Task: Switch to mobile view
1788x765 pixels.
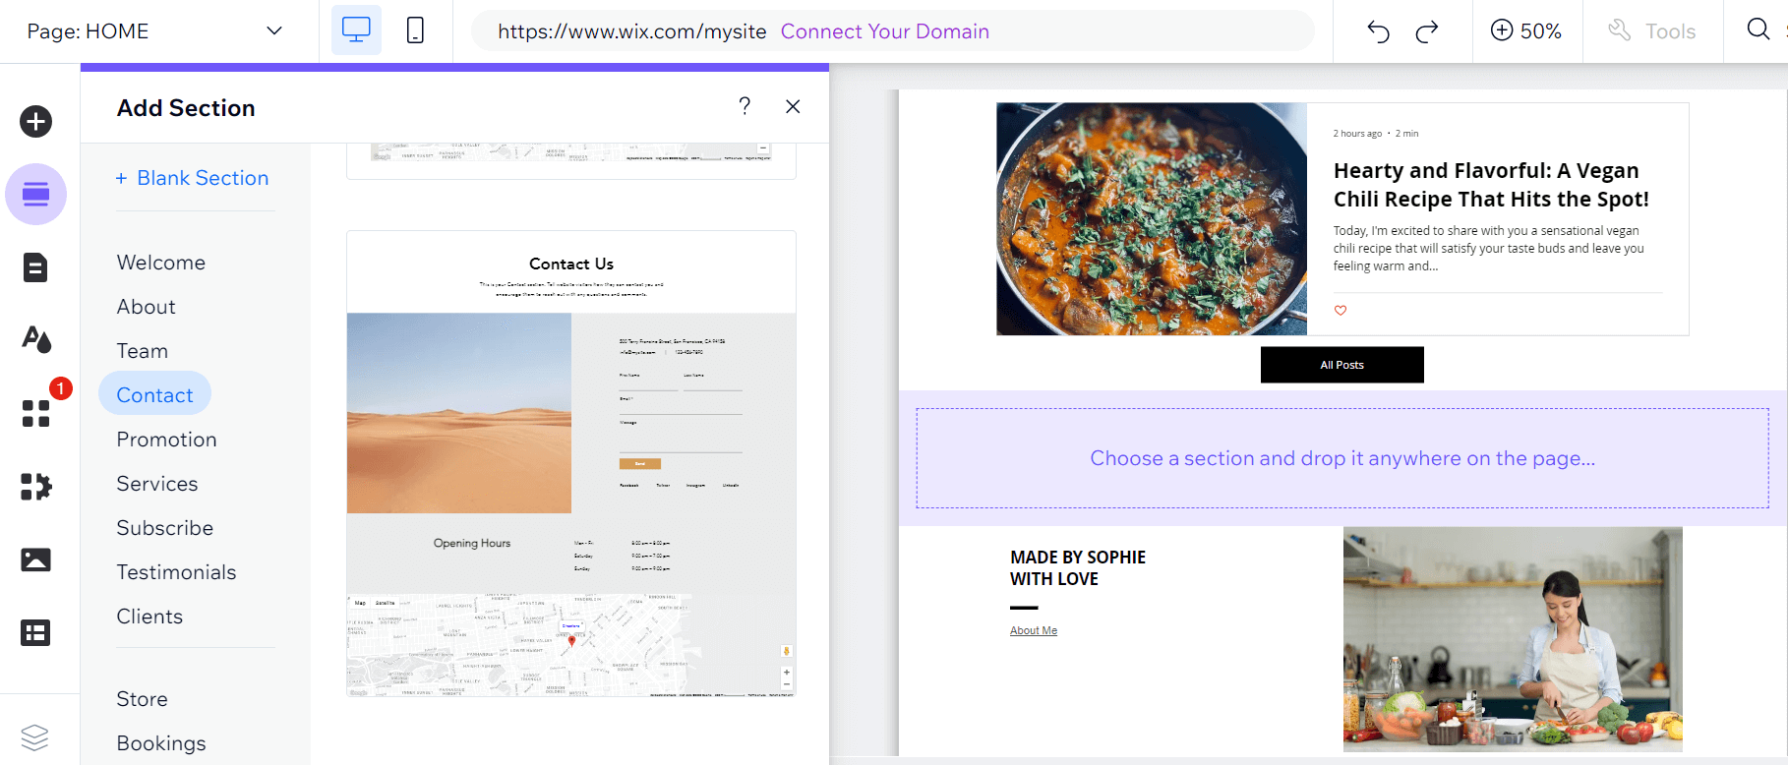Action: coord(415,30)
